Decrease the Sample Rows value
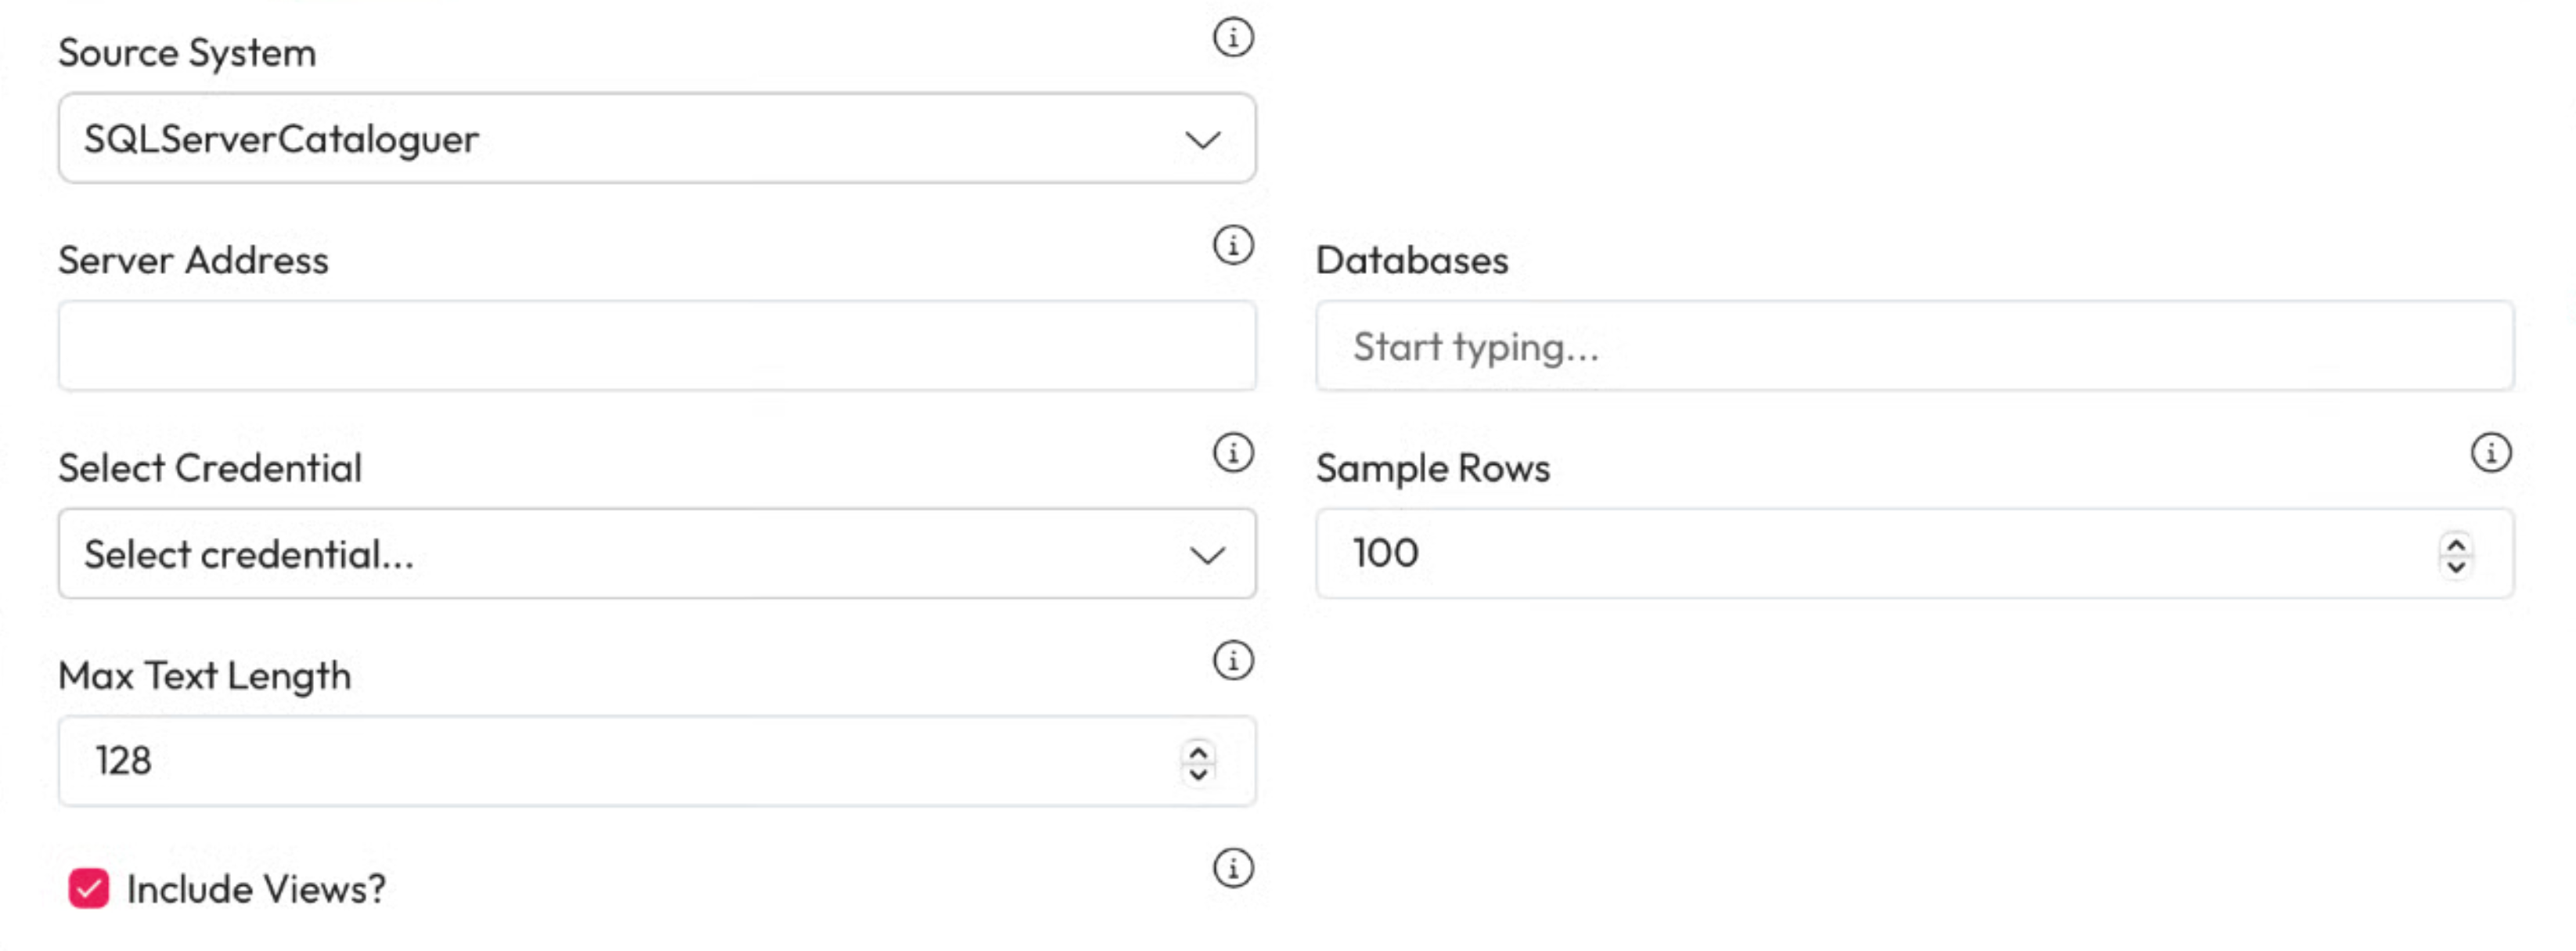 click(2456, 566)
